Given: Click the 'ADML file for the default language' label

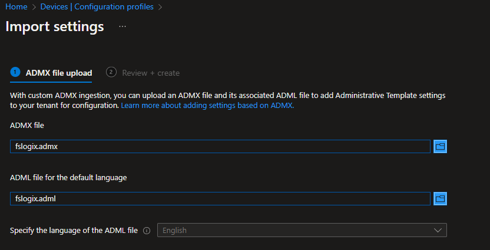Looking at the screenshot, I should coord(68,177).
